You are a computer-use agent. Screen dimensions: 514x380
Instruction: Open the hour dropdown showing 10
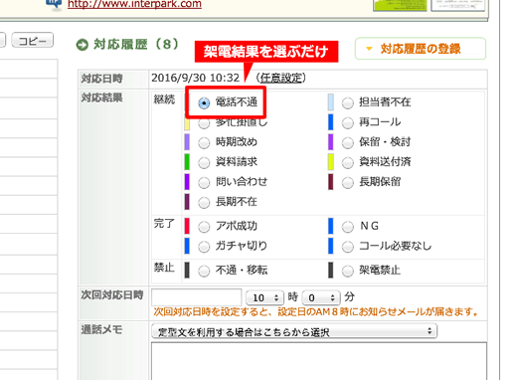coord(264,297)
